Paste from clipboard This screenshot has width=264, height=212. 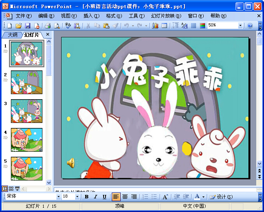pos(106,26)
